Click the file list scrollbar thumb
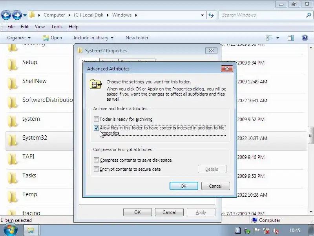This screenshot has height=236, width=314. tap(310, 135)
